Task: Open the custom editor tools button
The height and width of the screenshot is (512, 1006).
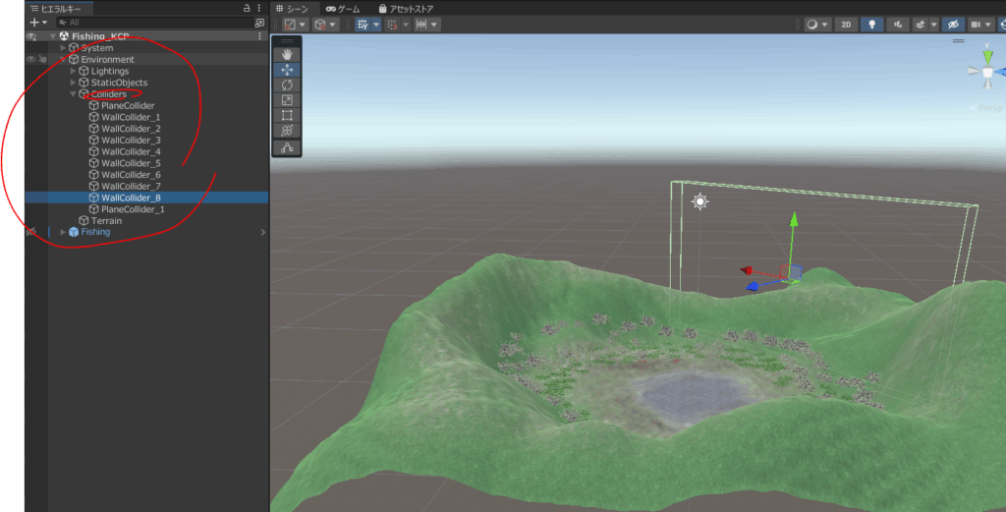Action: click(287, 148)
